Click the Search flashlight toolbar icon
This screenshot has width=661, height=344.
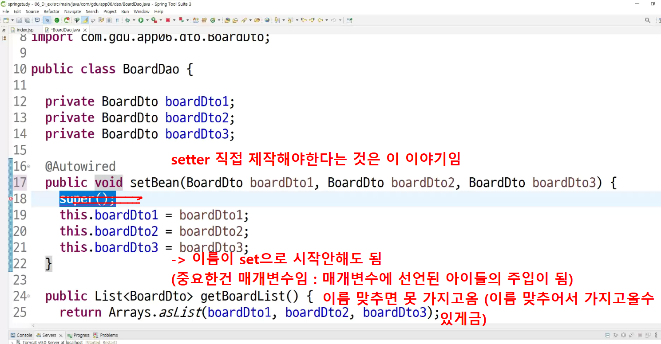pos(243,20)
